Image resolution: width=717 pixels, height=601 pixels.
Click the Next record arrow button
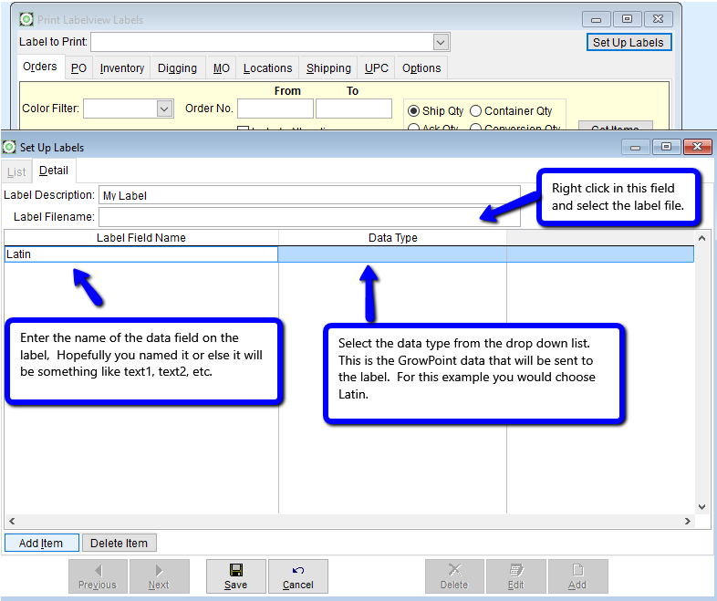(x=159, y=576)
